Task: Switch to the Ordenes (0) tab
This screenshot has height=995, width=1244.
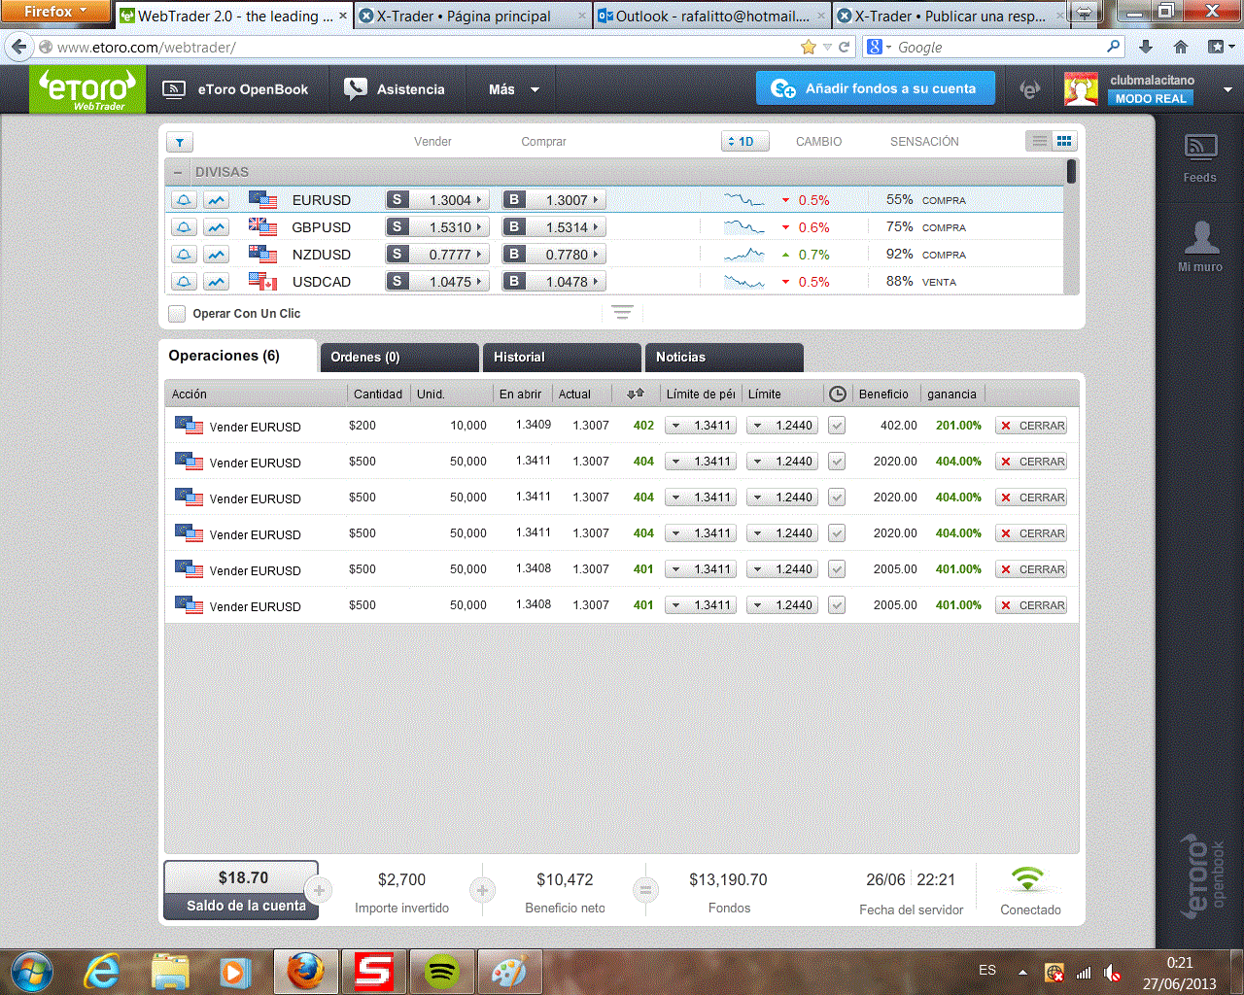Action: click(x=399, y=358)
